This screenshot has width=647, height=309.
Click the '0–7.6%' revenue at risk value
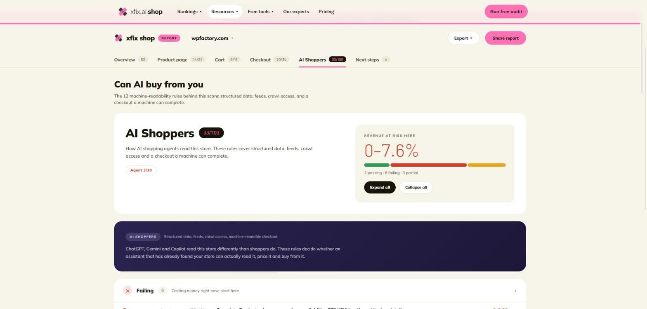(391, 151)
